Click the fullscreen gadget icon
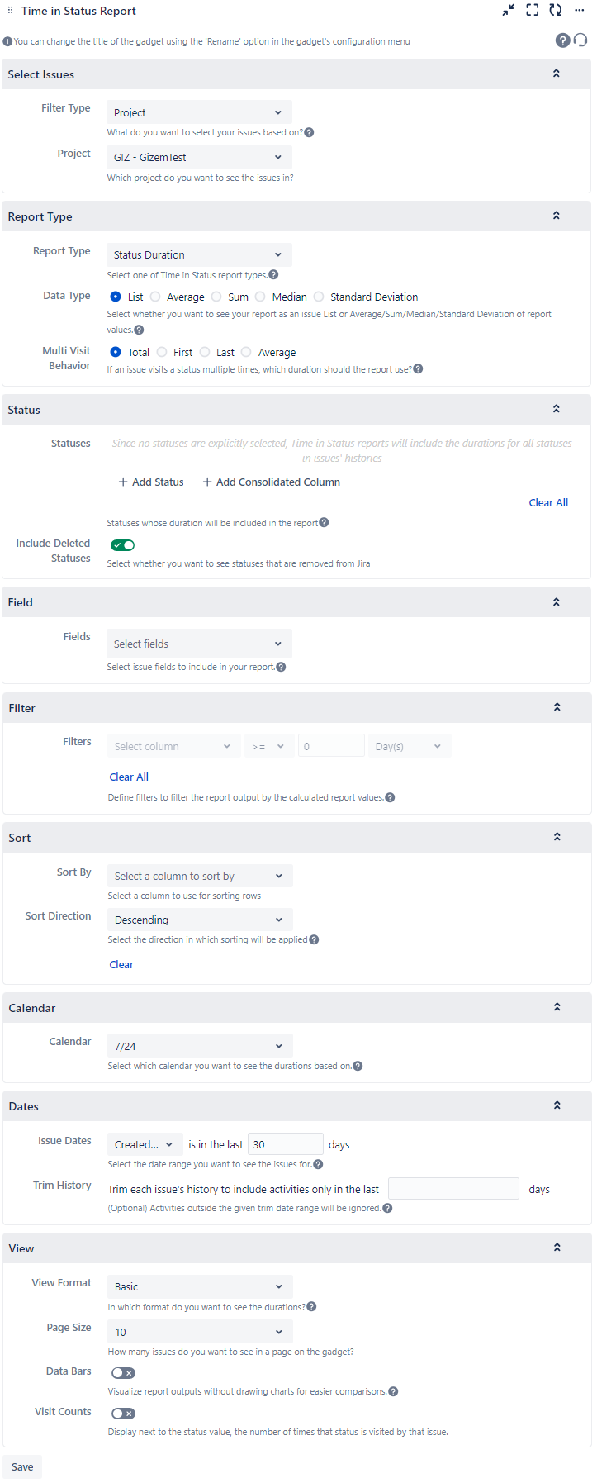Image resolution: width=597 pixels, height=1483 pixels. pyautogui.click(x=533, y=10)
